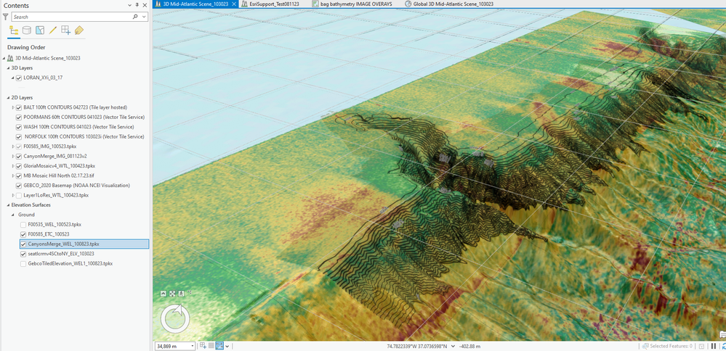This screenshot has width=726, height=351.
Task: Click the filter funnel icon in Contents
Action: (6, 16)
